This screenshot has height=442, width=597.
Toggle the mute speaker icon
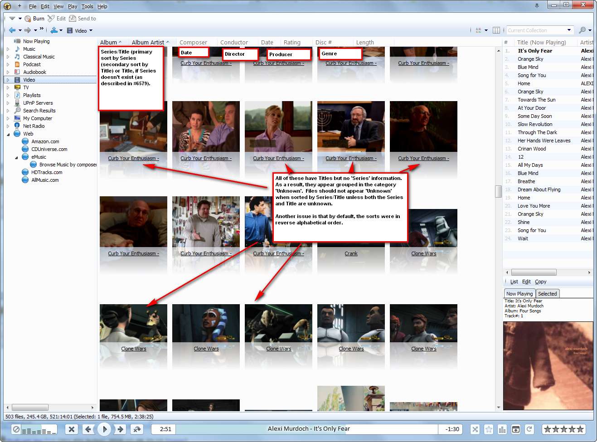pyautogui.click(x=16, y=429)
